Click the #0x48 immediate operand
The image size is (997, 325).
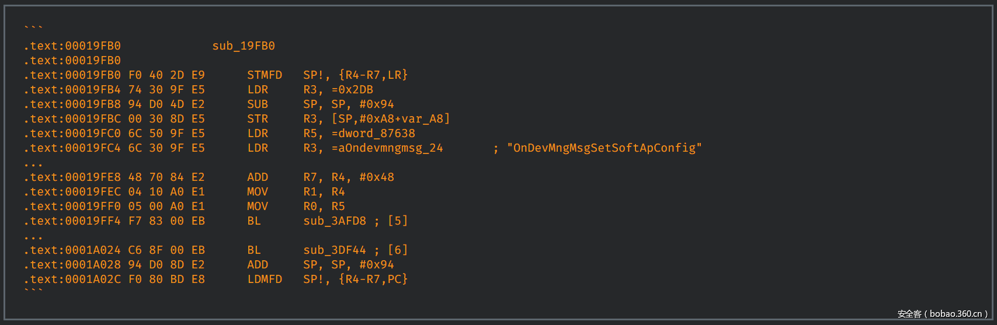(377, 177)
